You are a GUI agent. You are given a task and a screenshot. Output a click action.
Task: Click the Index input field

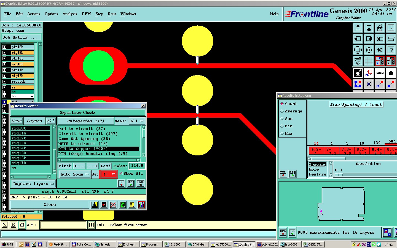coord(137,166)
